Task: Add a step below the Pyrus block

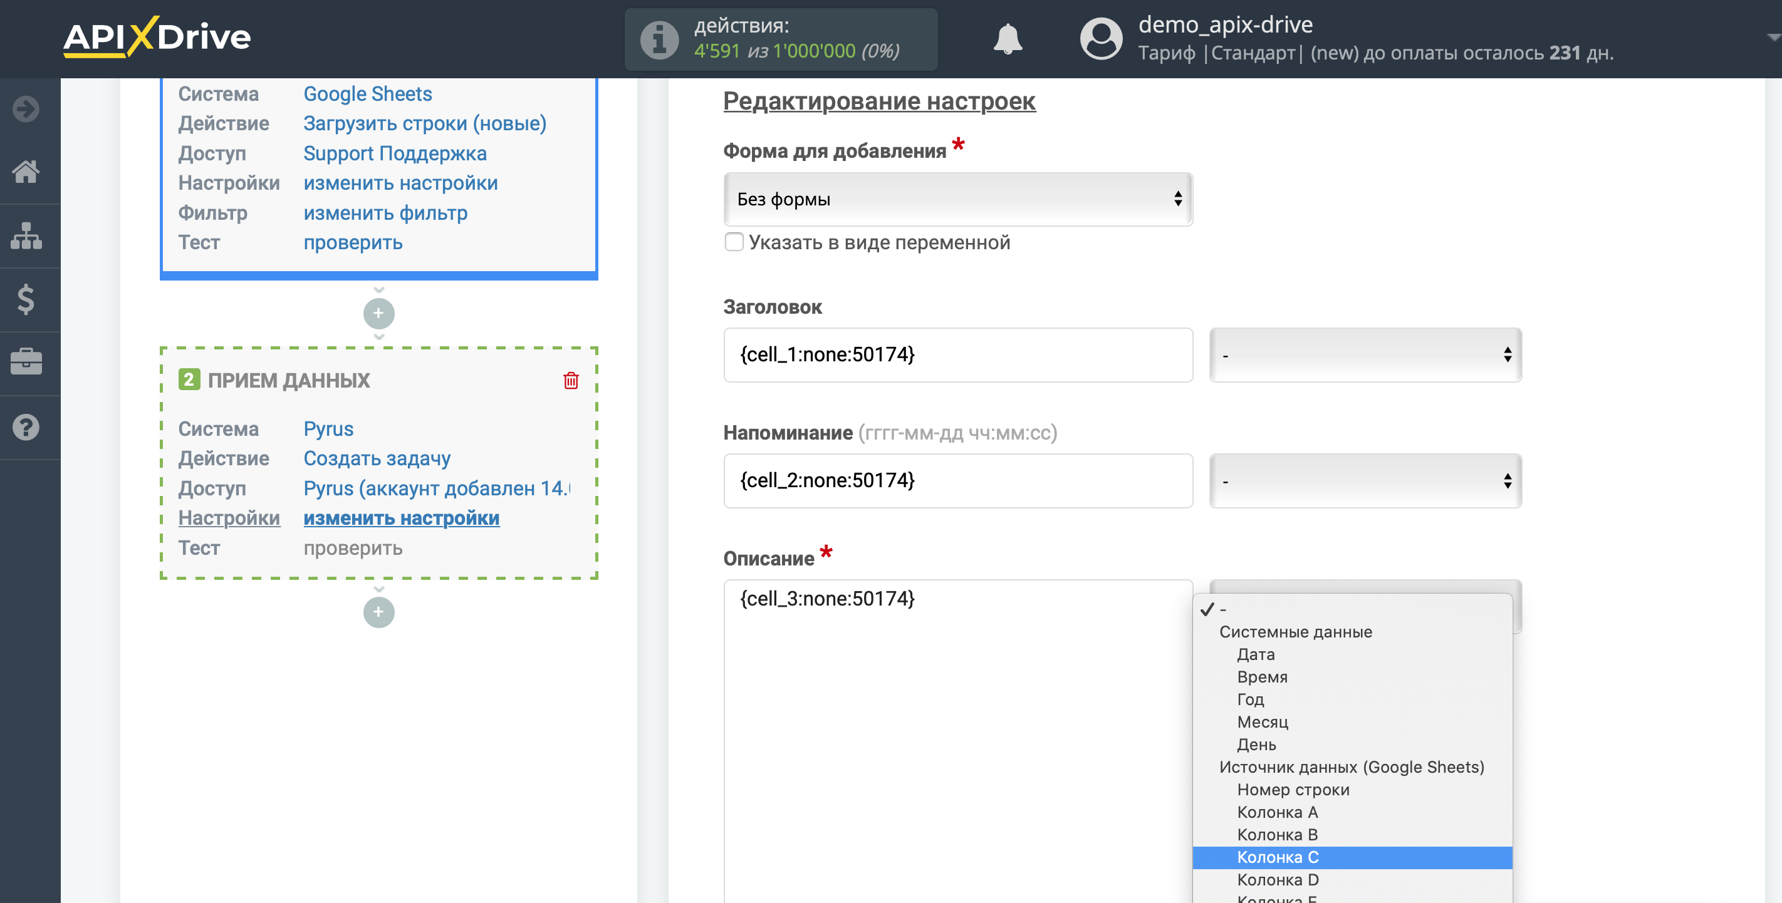Action: pyautogui.click(x=378, y=612)
